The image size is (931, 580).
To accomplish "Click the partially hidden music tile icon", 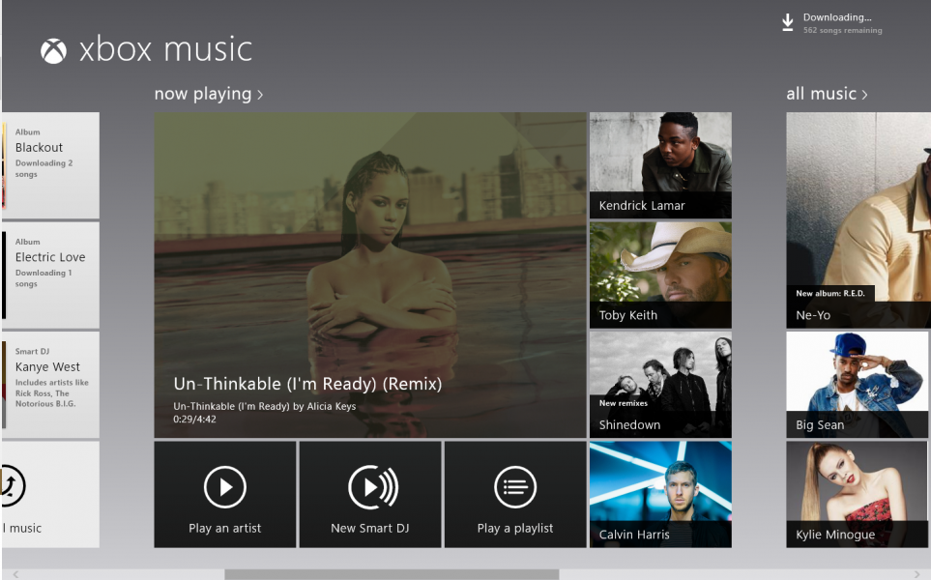I will tap(12, 485).
